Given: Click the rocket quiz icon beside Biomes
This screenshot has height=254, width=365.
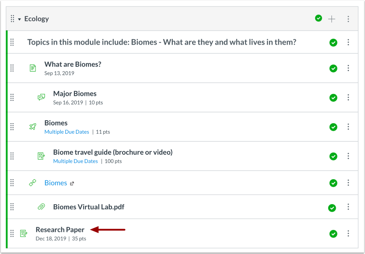Looking at the screenshot, I should click(33, 127).
